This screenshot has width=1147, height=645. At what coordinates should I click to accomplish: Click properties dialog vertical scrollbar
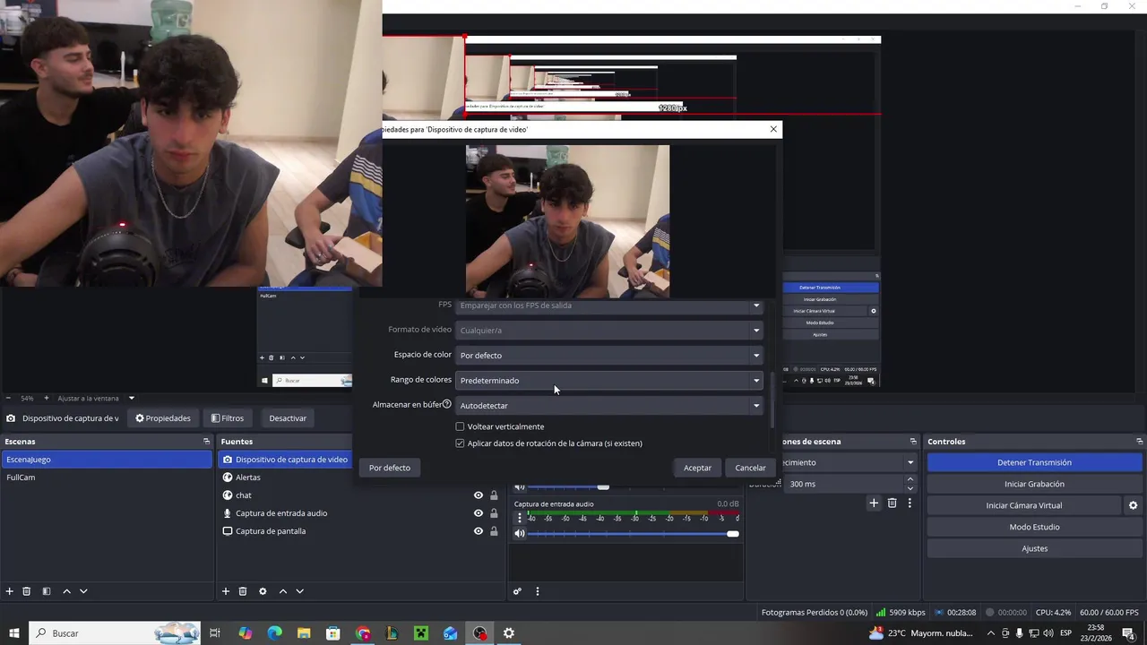pos(771,398)
